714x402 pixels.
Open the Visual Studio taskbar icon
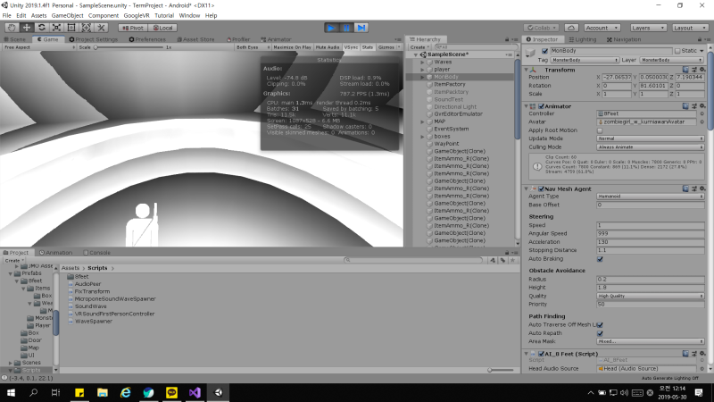(195, 392)
